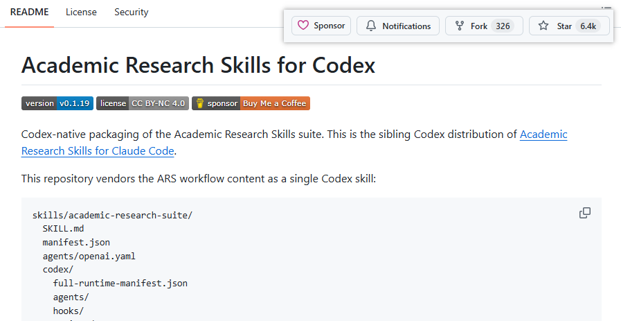Open the version v0.1.19 badge
The width and height of the screenshot is (621, 321).
coord(57,103)
